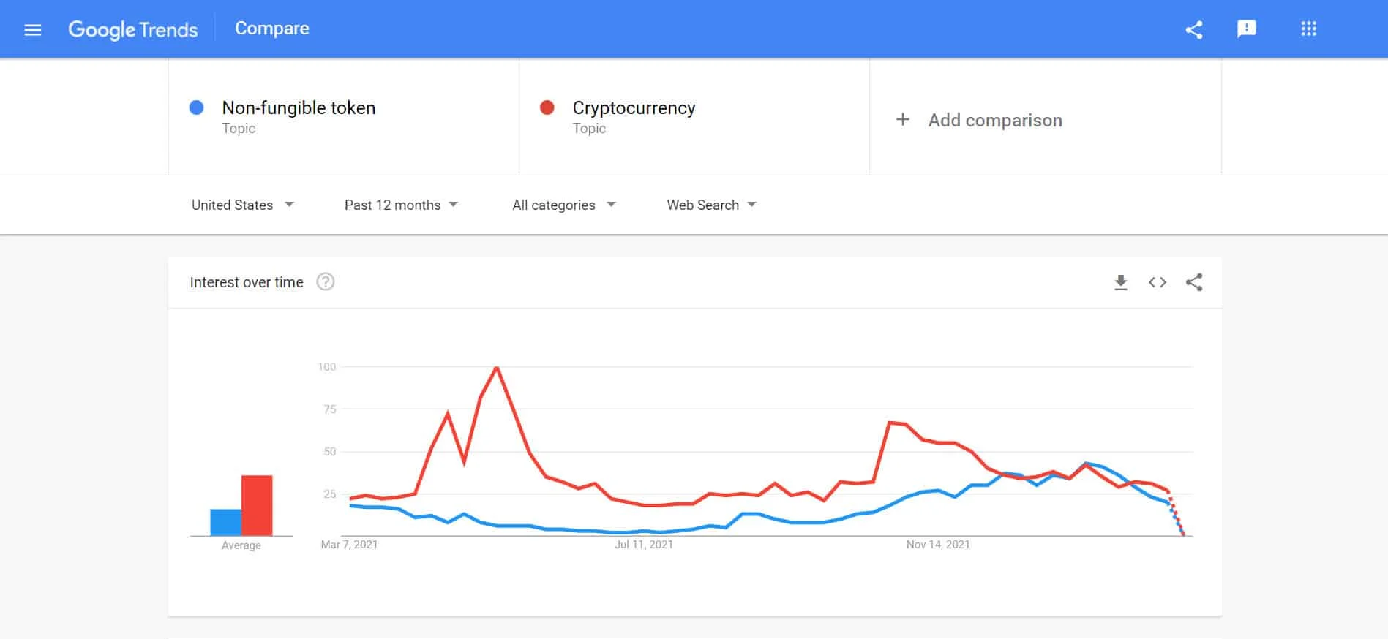The width and height of the screenshot is (1388, 639).
Task: Click the plus icon to add comparison
Action: [903, 120]
